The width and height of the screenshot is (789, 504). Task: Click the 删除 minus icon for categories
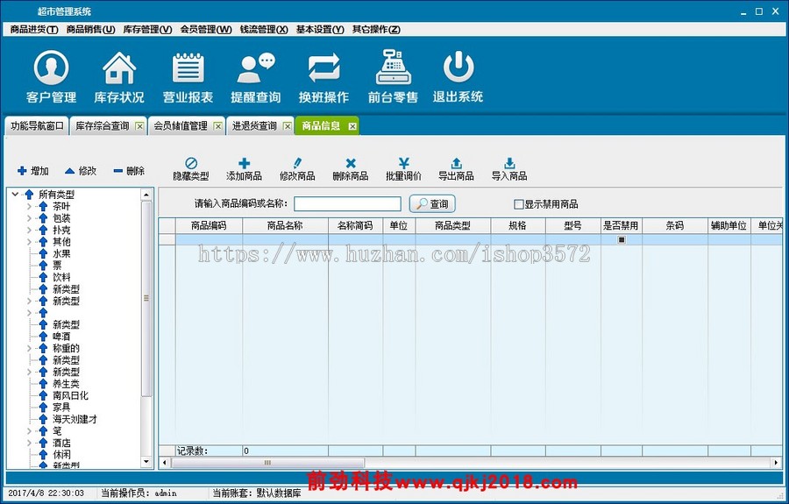[x=118, y=171]
